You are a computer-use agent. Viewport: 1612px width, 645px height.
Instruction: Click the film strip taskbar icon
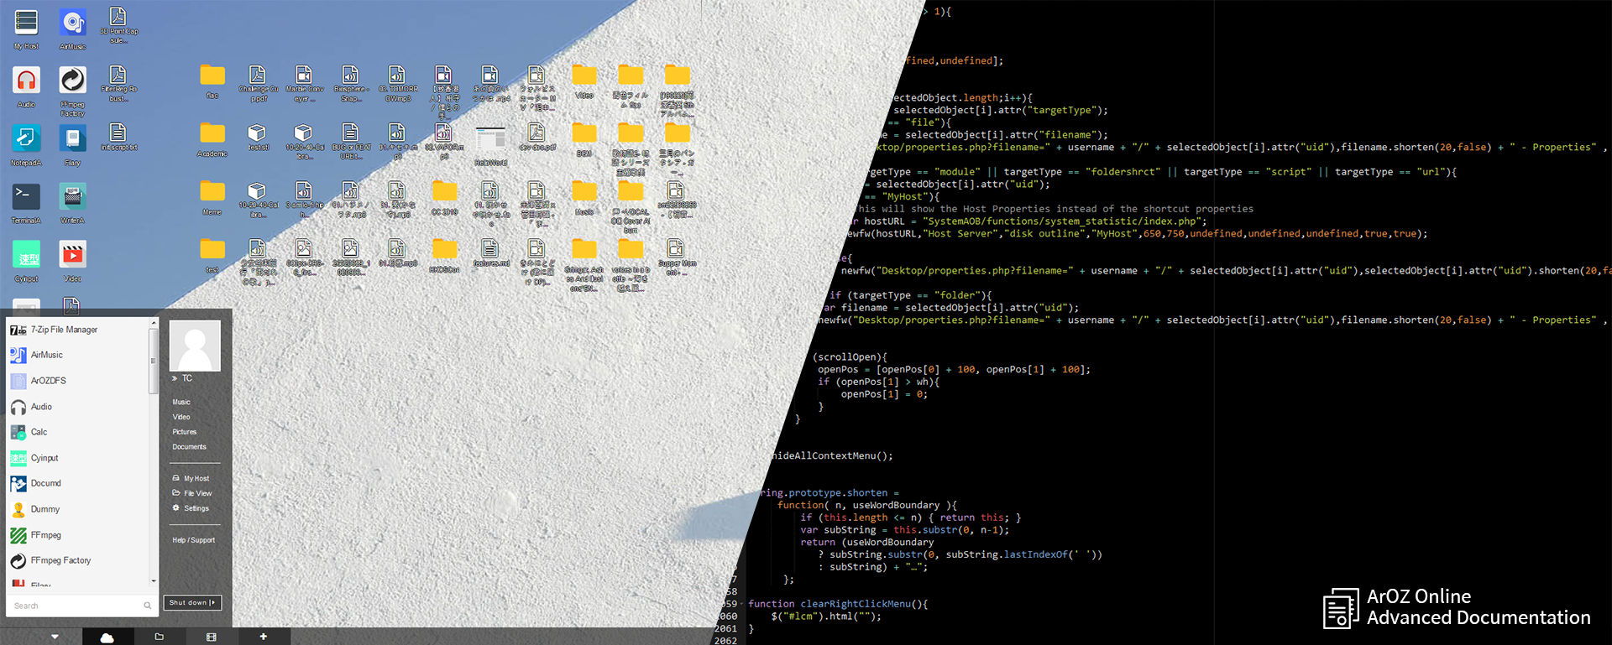coord(211,637)
